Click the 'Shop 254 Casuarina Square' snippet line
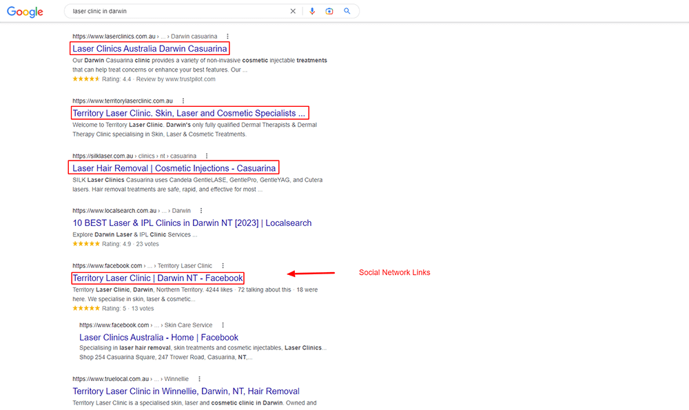Screen dimensions: 689x410 tap(165, 357)
